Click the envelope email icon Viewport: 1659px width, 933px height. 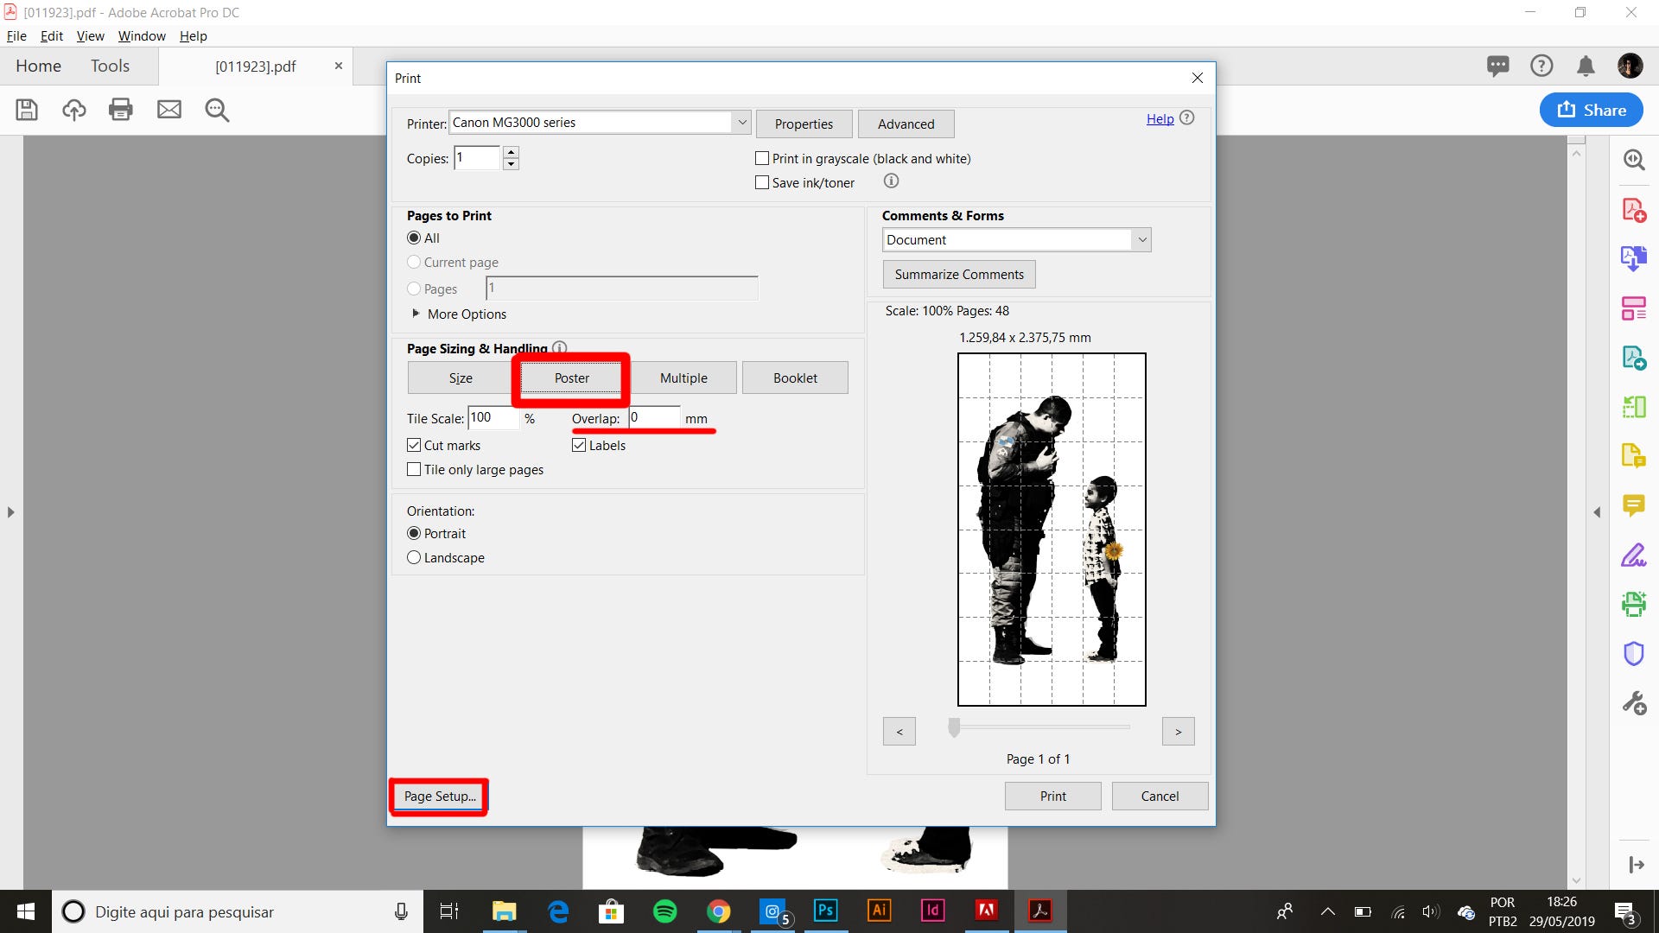tap(169, 110)
